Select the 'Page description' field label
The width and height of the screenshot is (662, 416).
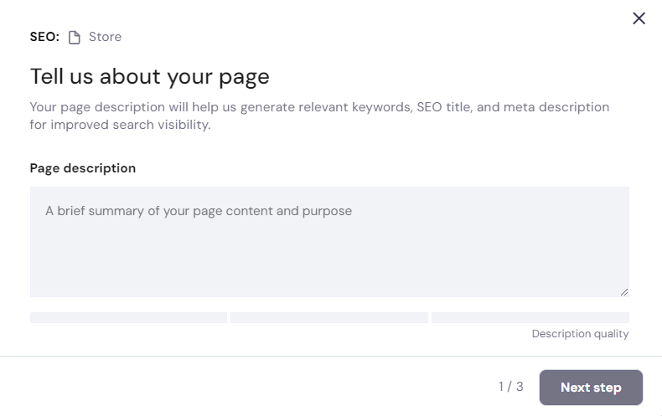[82, 168]
